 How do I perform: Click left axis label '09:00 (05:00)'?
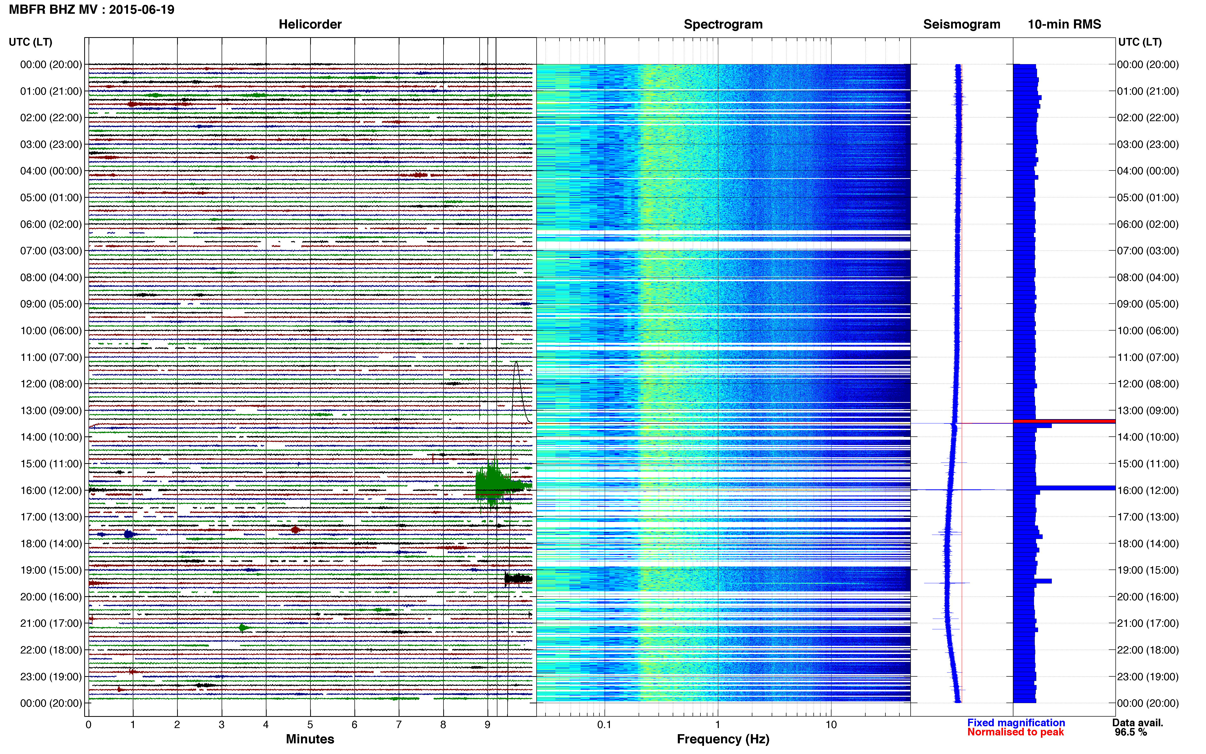pyautogui.click(x=51, y=304)
